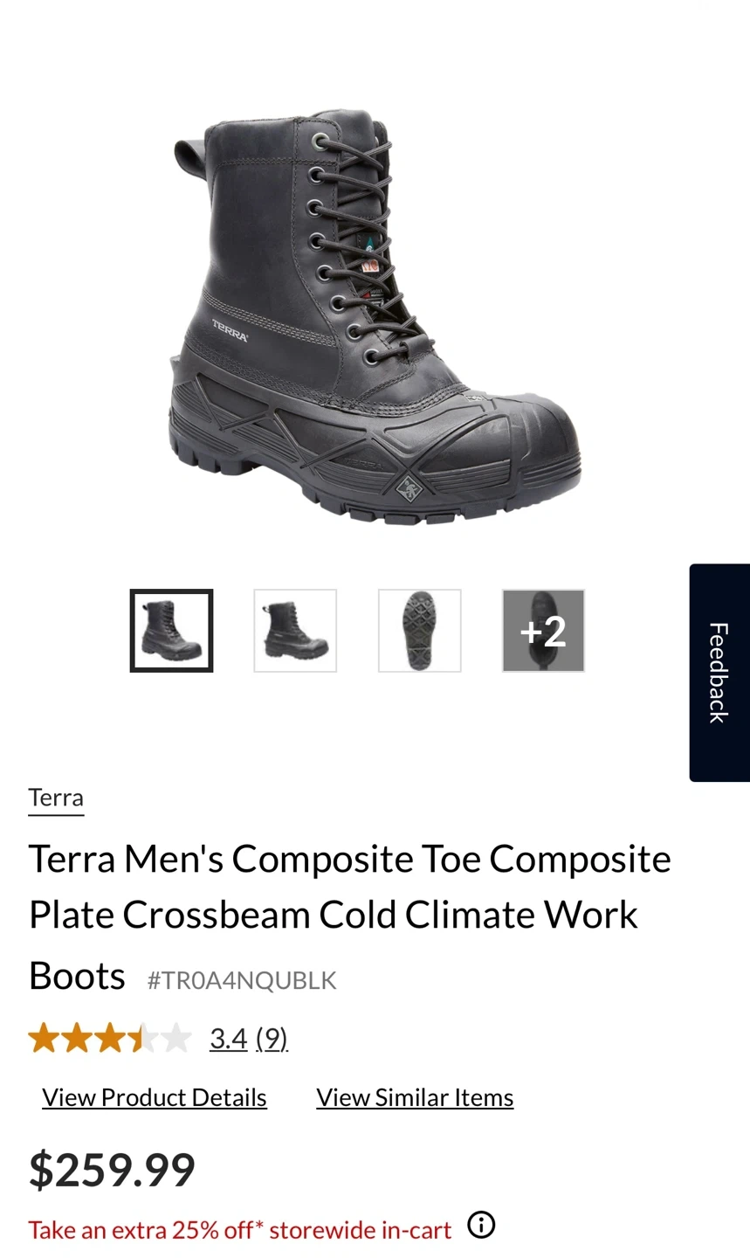Tap the main boot product image

tap(374, 317)
